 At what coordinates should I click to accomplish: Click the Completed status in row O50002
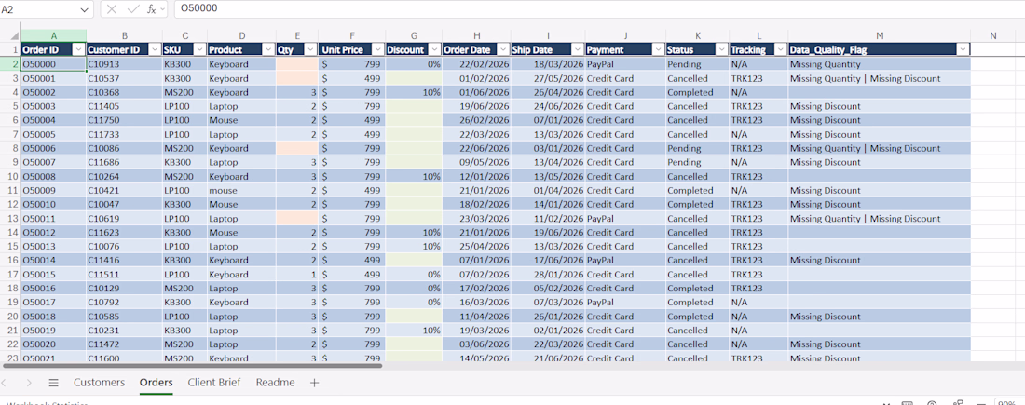pyautogui.click(x=698, y=93)
